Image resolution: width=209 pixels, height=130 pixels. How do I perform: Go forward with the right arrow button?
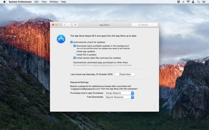pyautogui.click(x=69, y=25)
